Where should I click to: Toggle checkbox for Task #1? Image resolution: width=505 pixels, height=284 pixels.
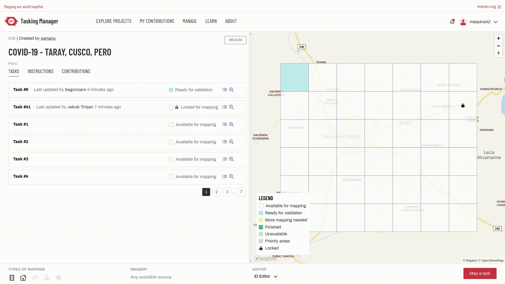(x=171, y=124)
